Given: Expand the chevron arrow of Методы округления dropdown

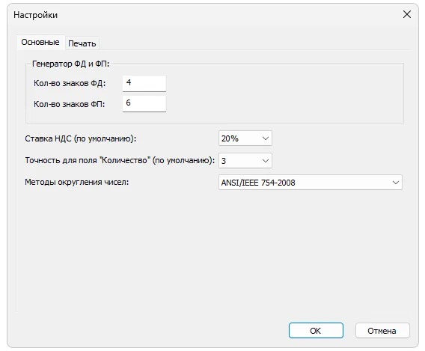Looking at the screenshot, I should (x=396, y=183).
